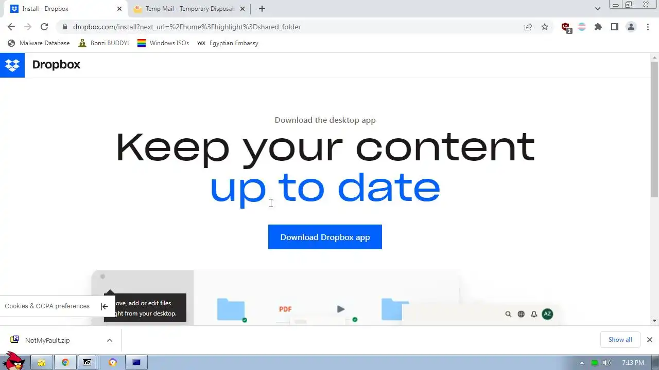Screen dimensions: 659x370
Task: Click the colorful Chrome-variant taskbar icon
Action: [x=112, y=363]
